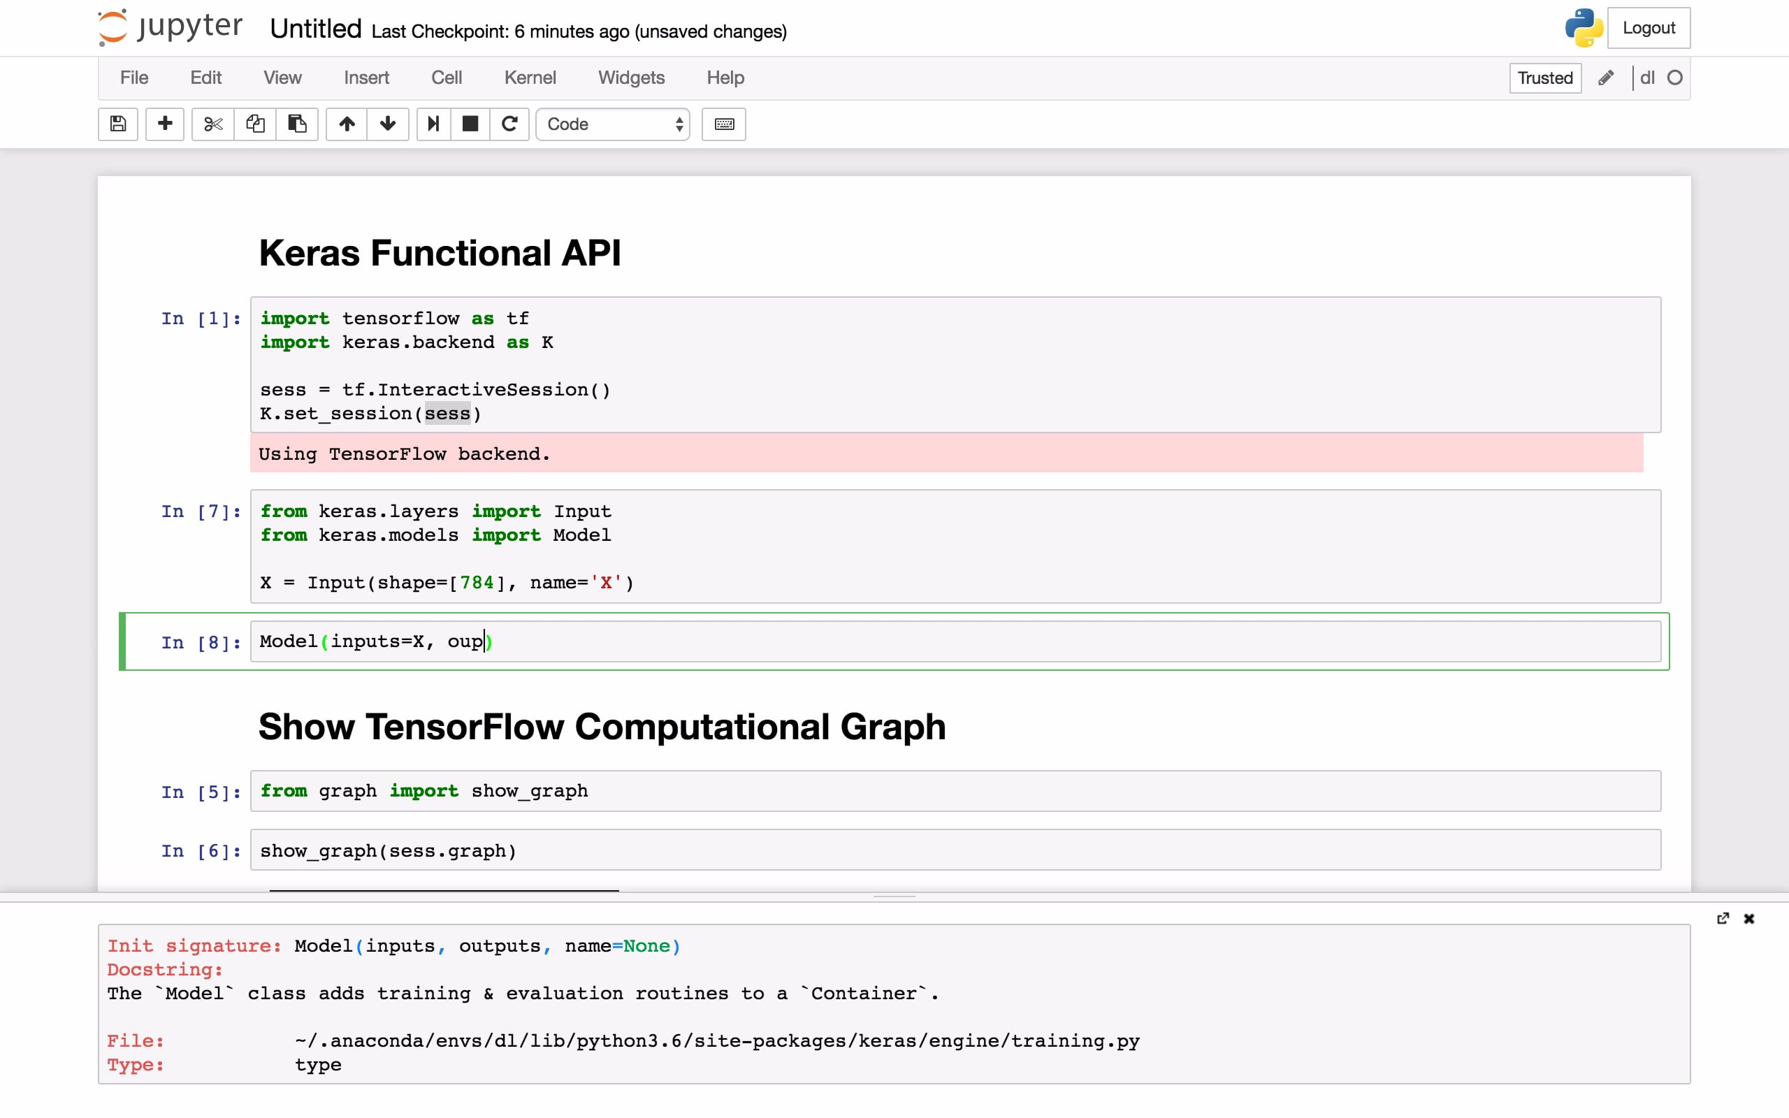Viewport: 1789px width, 1118px height.
Task: Click the Logout button
Action: click(1649, 28)
